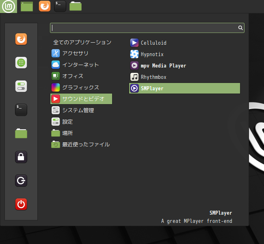Open Terminal from the favorites sidebar
The width and height of the screenshot is (264, 244).
[21, 110]
